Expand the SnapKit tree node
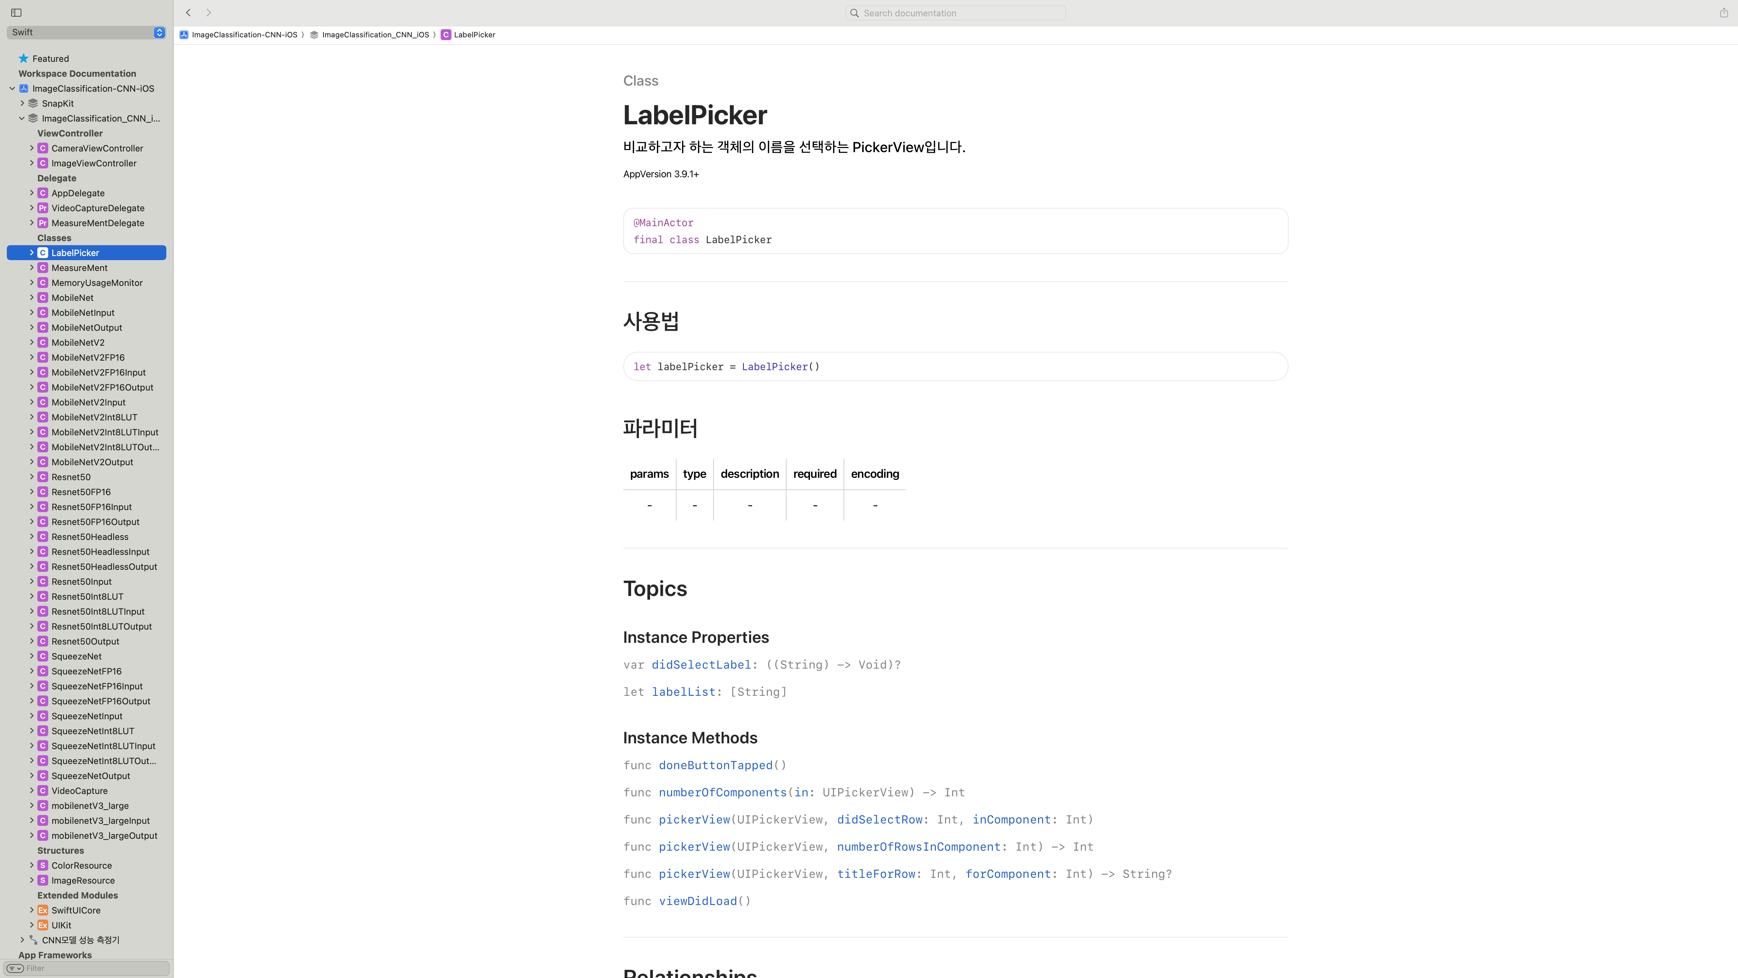The image size is (1738, 978). click(x=22, y=103)
